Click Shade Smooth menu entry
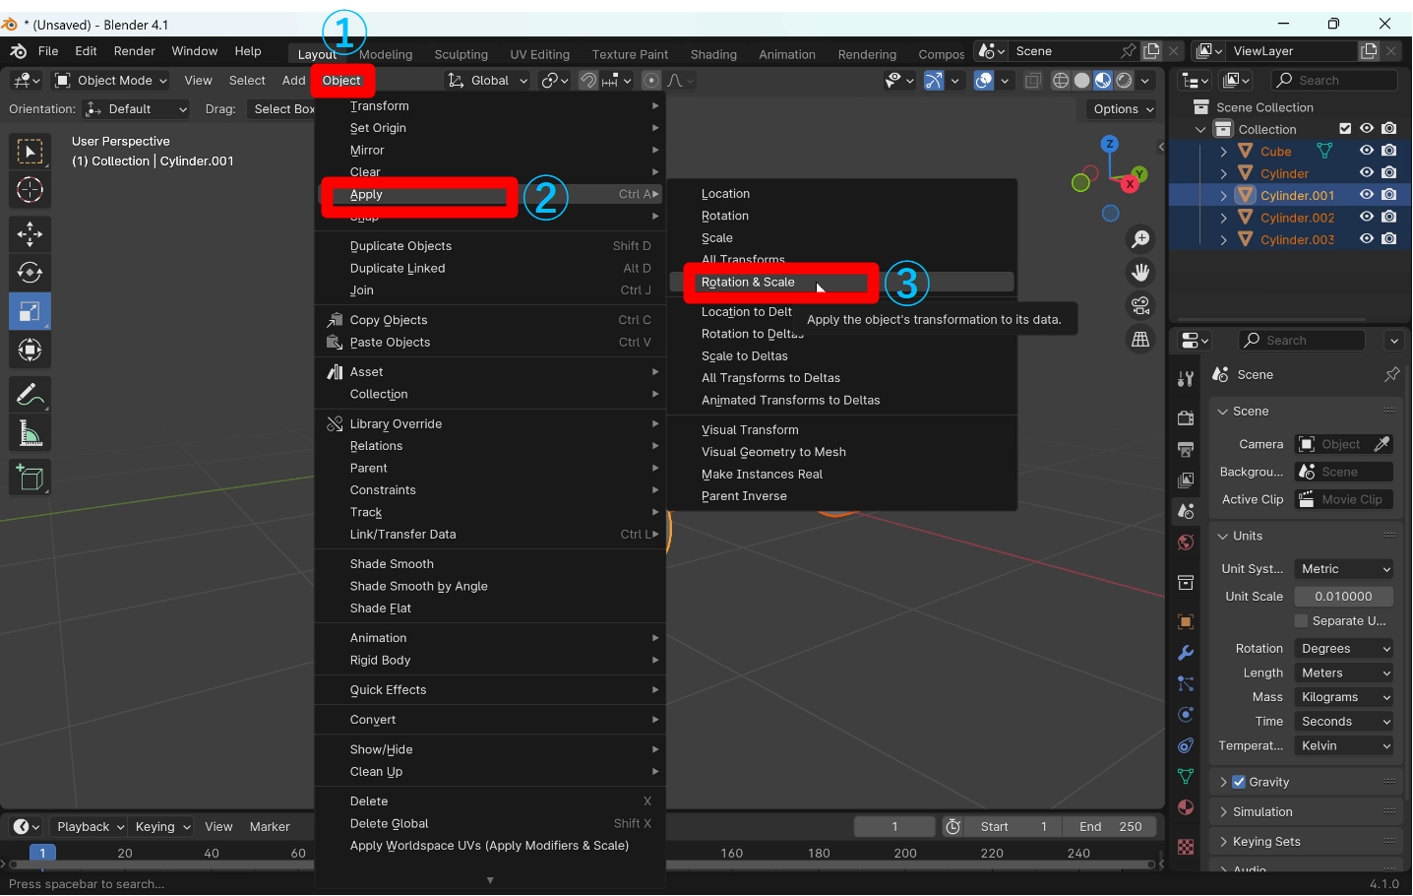1413x896 pixels. click(490, 564)
